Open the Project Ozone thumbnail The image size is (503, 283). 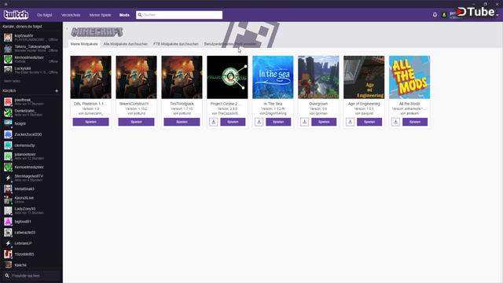click(227, 77)
